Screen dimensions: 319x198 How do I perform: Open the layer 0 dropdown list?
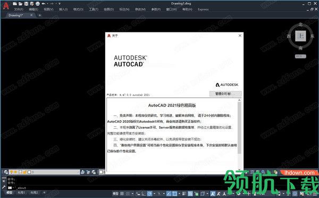point(44,172)
